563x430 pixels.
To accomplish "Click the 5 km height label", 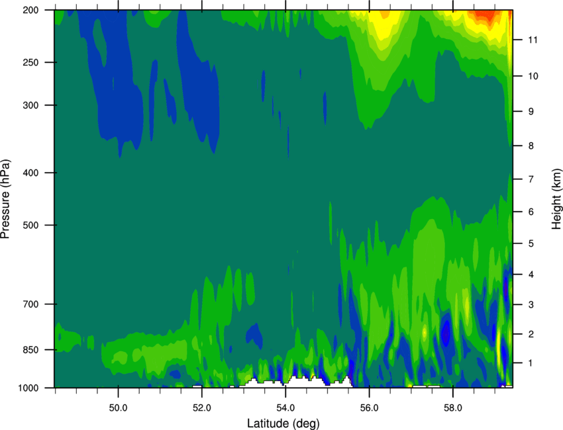I will (531, 243).
